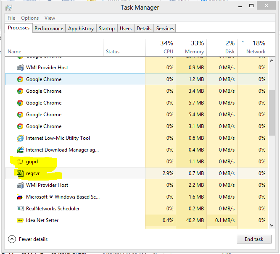The image size is (280, 254).
Task: Click the RealNetworks Scheduler icon
Action: click(20, 209)
